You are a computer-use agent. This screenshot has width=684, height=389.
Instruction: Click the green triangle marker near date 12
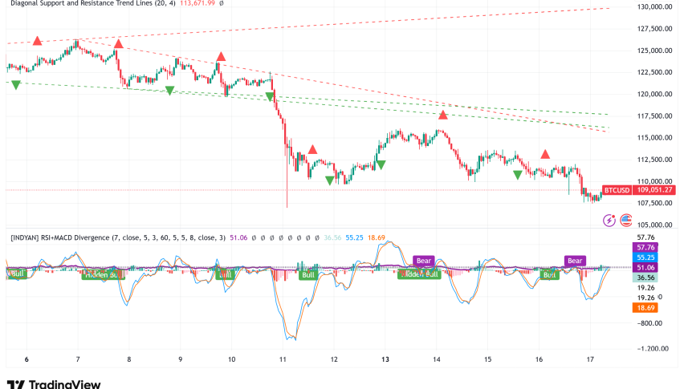click(x=330, y=180)
